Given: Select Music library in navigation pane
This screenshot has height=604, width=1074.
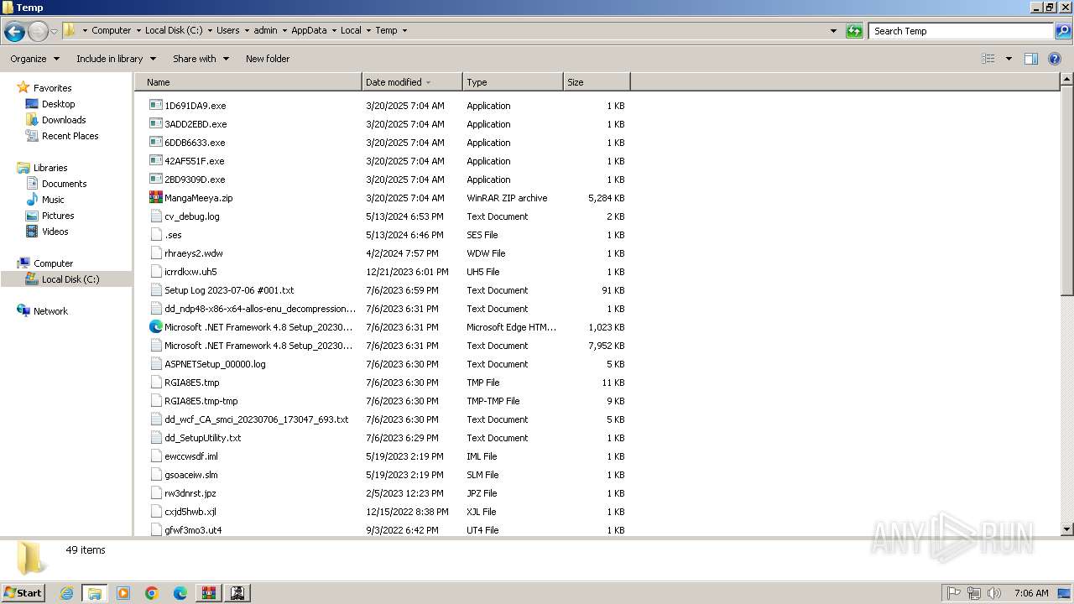Looking at the screenshot, I should (x=45, y=200).
